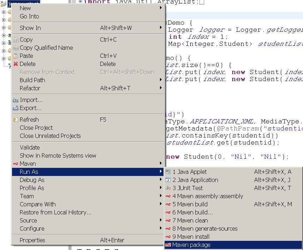Select the Java Applet icon in Run As submenu

pos(168,172)
